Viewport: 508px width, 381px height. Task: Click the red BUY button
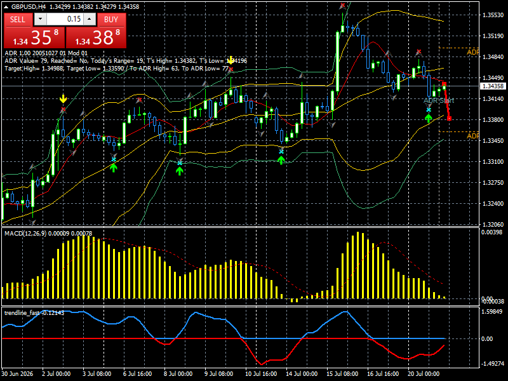(x=111, y=20)
